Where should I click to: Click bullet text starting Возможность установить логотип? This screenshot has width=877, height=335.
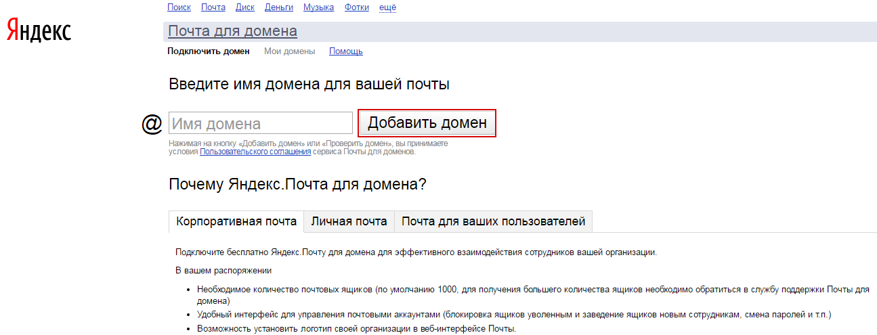(356, 329)
